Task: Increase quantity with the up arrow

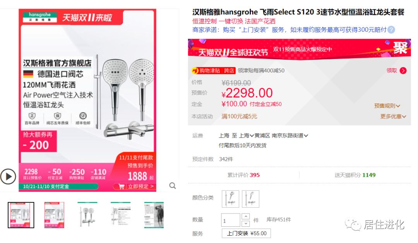Action: pyautogui.click(x=245, y=216)
